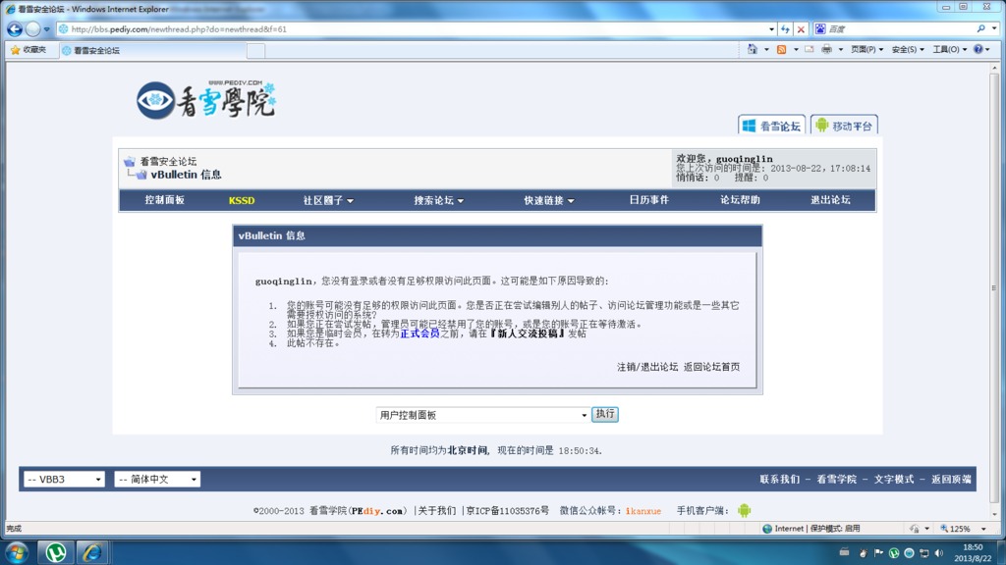Click the blue Help question mark icon
Viewport: 1006px width, 565px height.
click(978, 49)
